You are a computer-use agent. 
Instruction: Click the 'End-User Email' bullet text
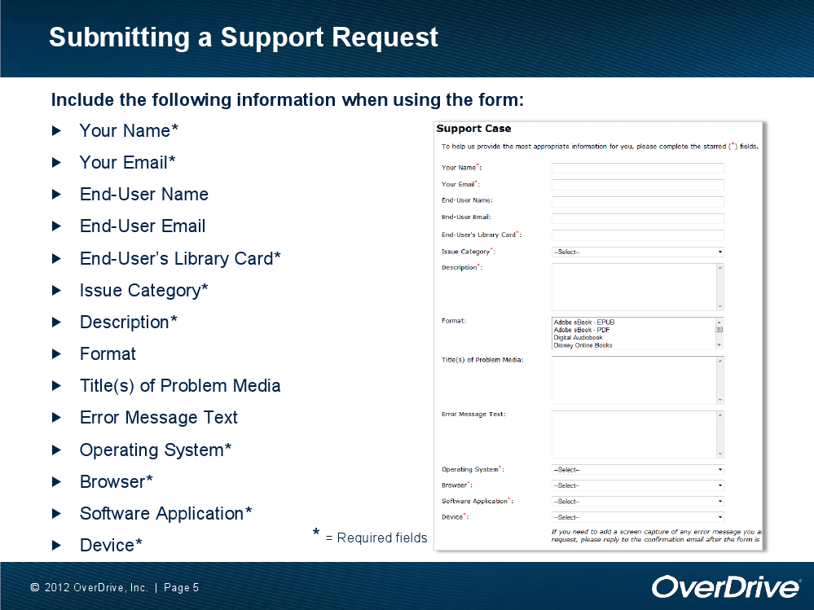tap(143, 226)
